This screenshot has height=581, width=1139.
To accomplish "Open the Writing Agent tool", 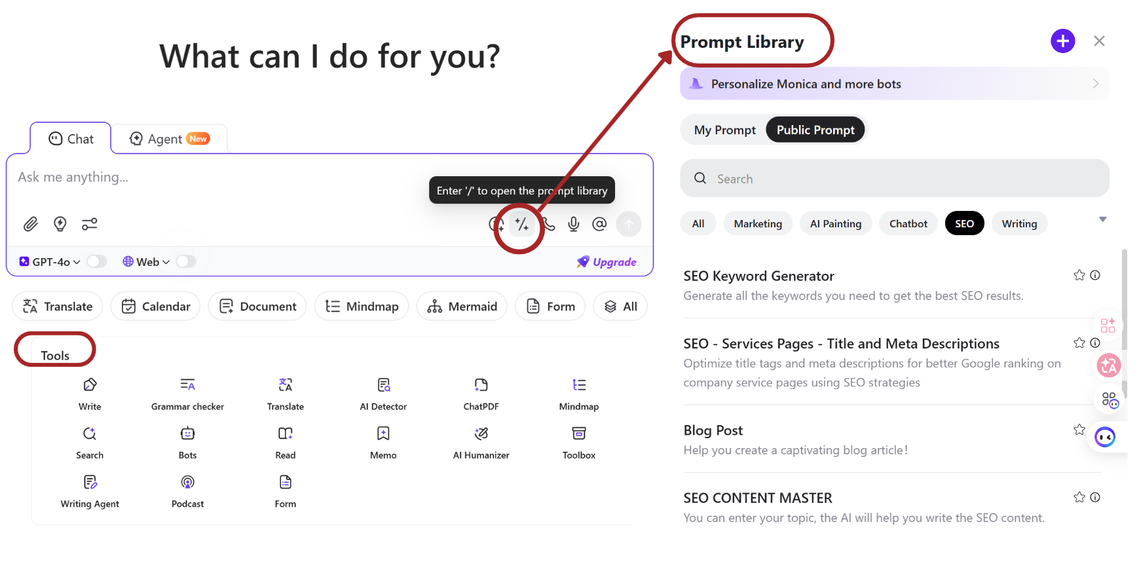I will [90, 491].
